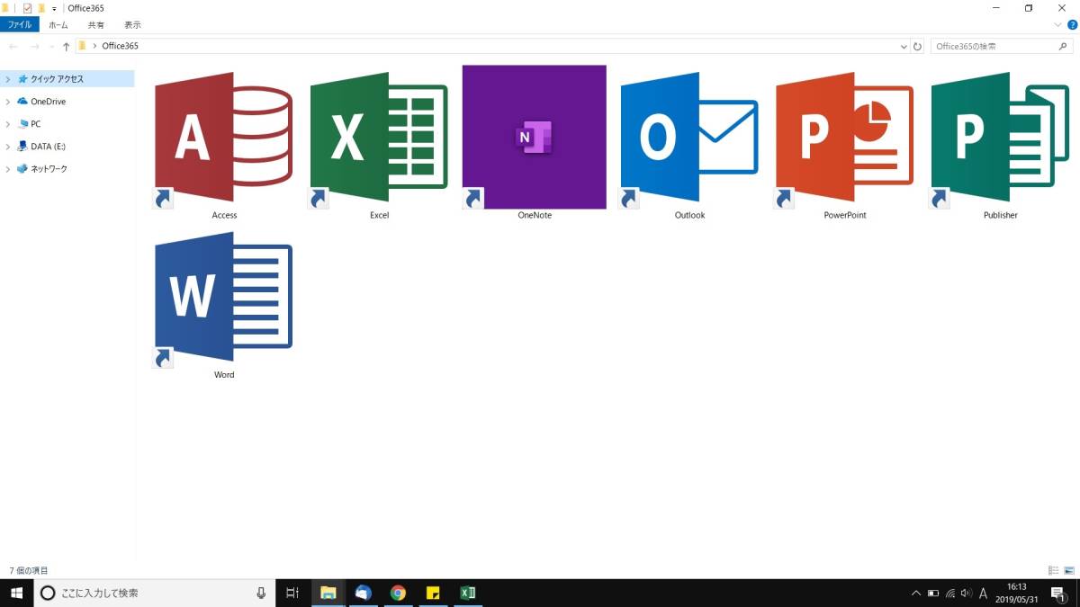Open Task View from taskbar
The height and width of the screenshot is (607, 1080).
(292, 593)
